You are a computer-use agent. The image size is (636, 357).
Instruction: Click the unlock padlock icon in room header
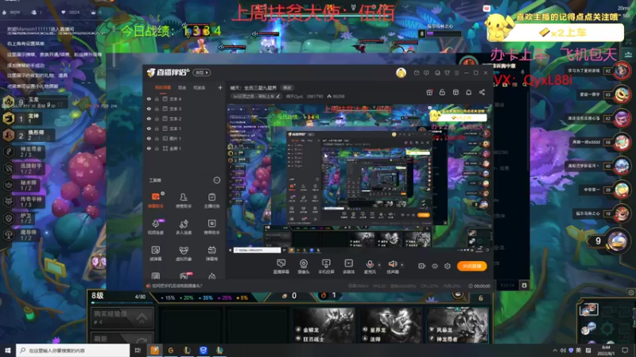point(442,92)
